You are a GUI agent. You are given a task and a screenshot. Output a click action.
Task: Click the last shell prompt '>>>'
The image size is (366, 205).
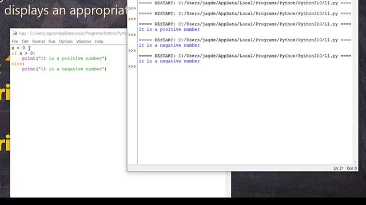tap(132, 67)
